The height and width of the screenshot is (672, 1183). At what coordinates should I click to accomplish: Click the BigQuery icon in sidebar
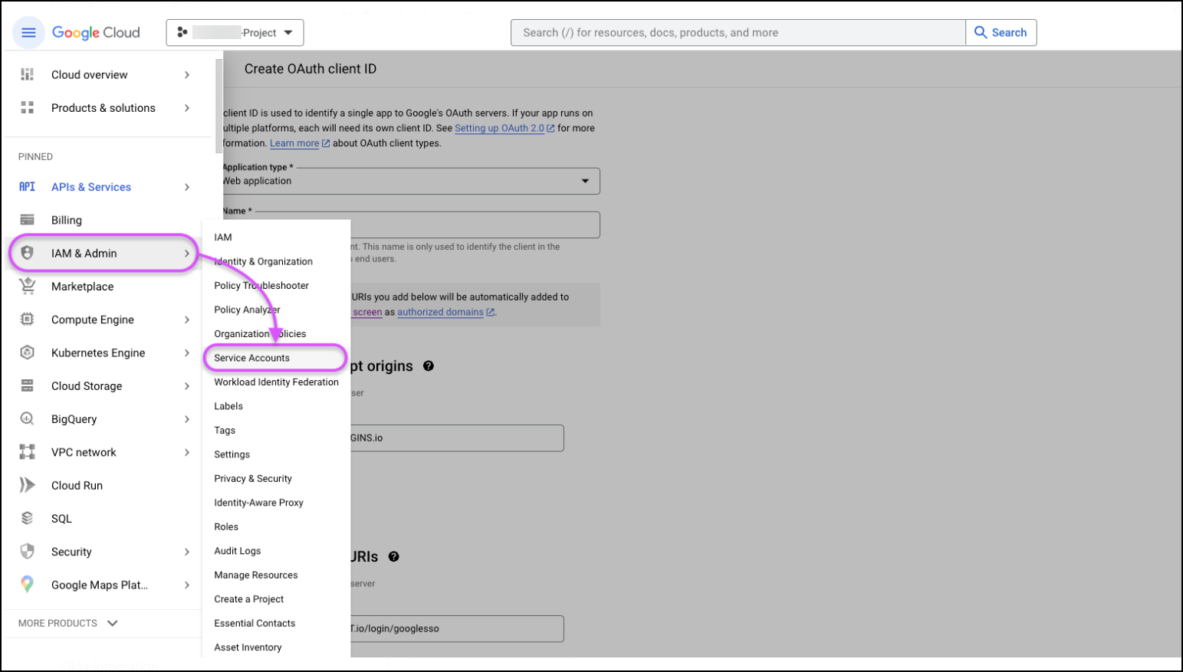[x=28, y=419]
